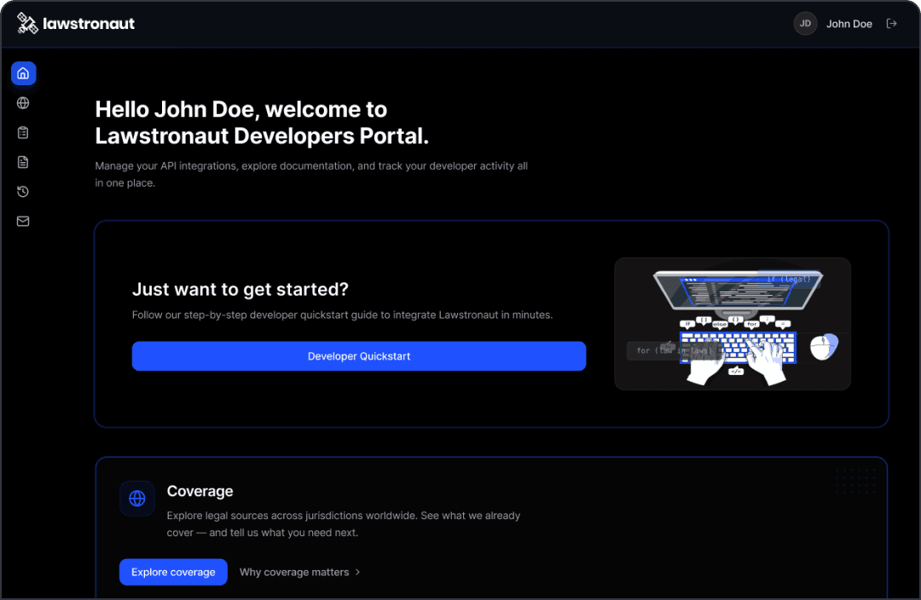Open the mail envelope sidebar icon
The image size is (921, 600).
pyautogui.click(x=23, y=221)
